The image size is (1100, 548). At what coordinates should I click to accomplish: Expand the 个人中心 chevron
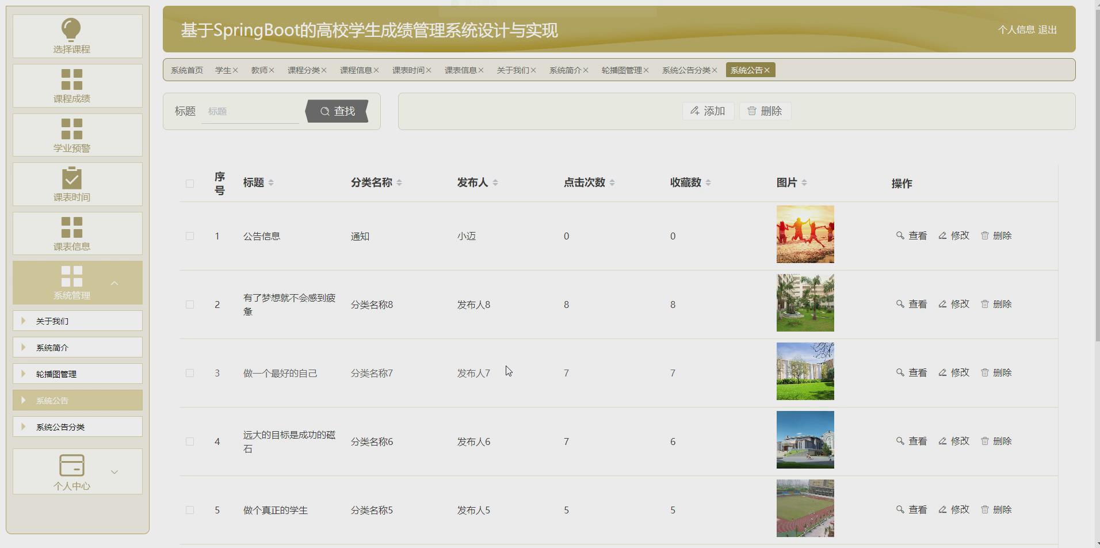(x=114, y=471)
